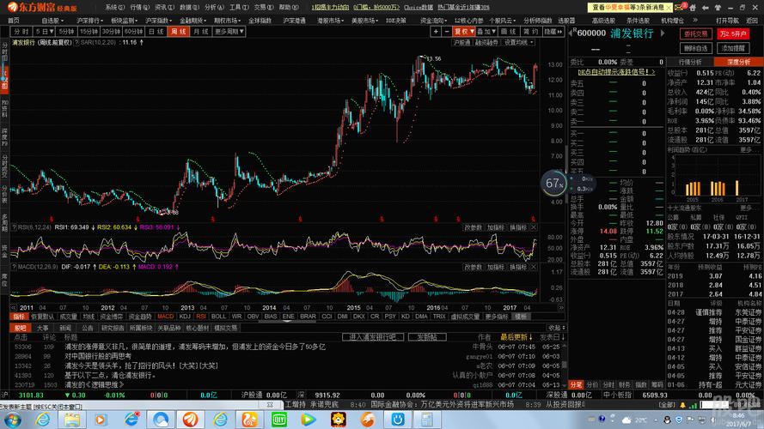Close the MACD indicator panel X

pyautogui.click(x=534, y=267)
